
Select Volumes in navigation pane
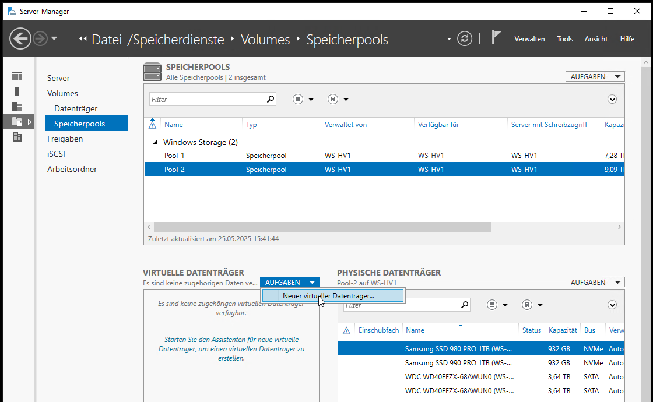coord(62,93)
